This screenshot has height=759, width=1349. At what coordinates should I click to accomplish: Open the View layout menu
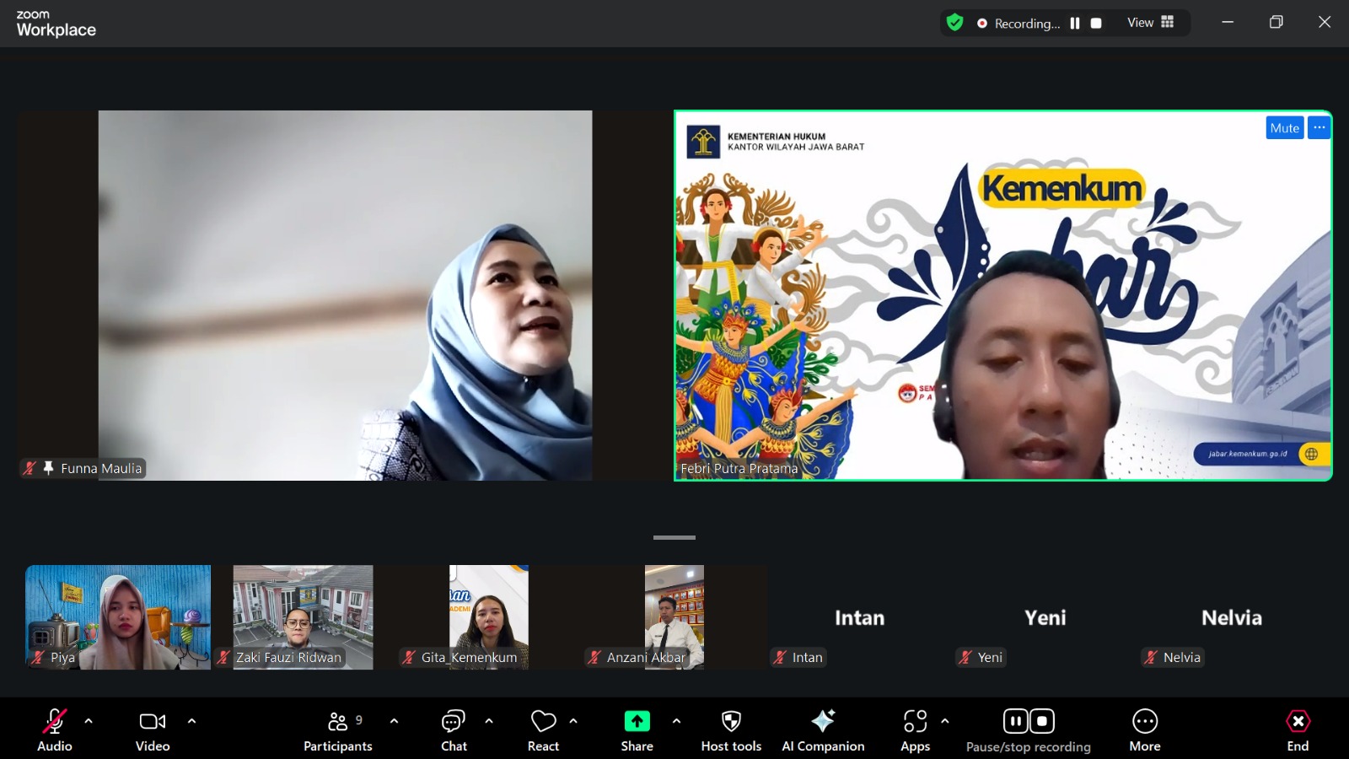pos(1150,23)
